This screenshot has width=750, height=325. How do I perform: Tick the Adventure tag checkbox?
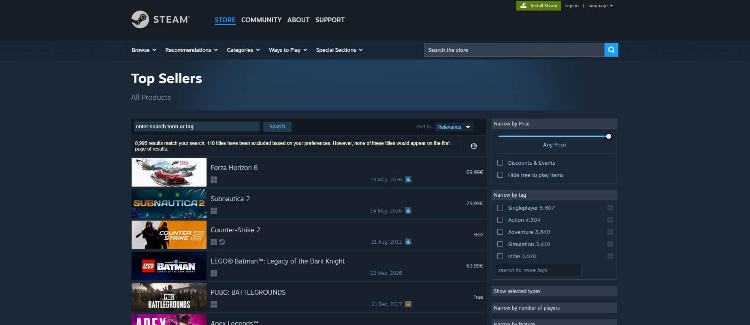[500, 232]
